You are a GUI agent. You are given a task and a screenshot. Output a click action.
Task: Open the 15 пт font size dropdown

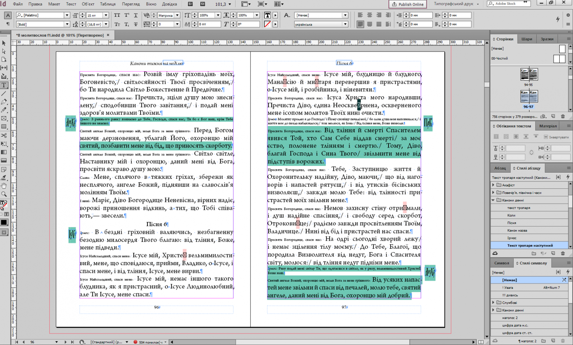coord(106,15)
